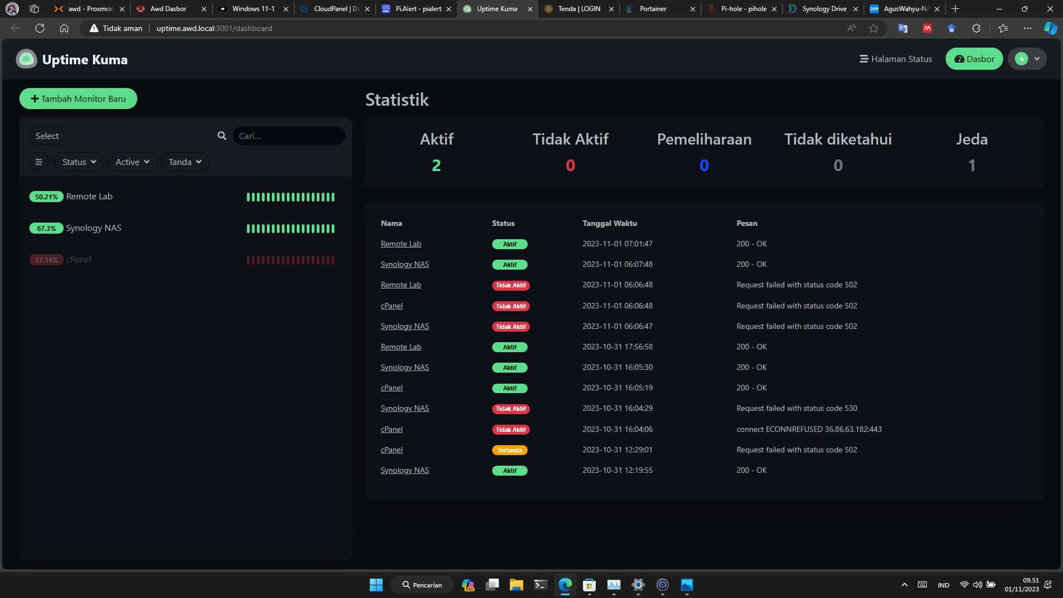Expand the Active filter dropdown

132,162
